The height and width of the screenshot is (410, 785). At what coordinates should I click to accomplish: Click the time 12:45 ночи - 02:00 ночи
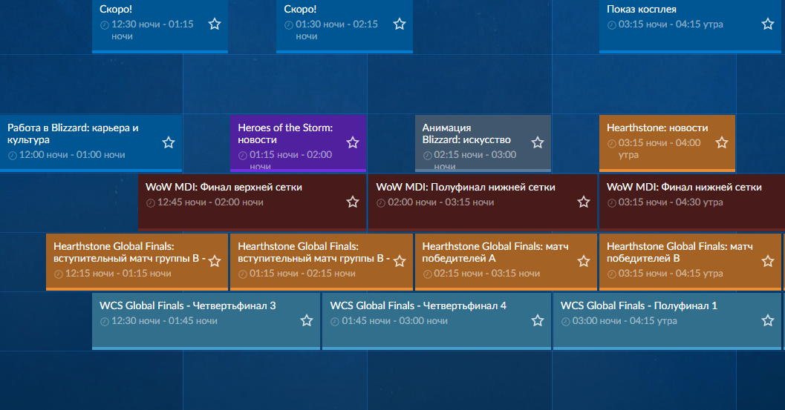point(210,202)
